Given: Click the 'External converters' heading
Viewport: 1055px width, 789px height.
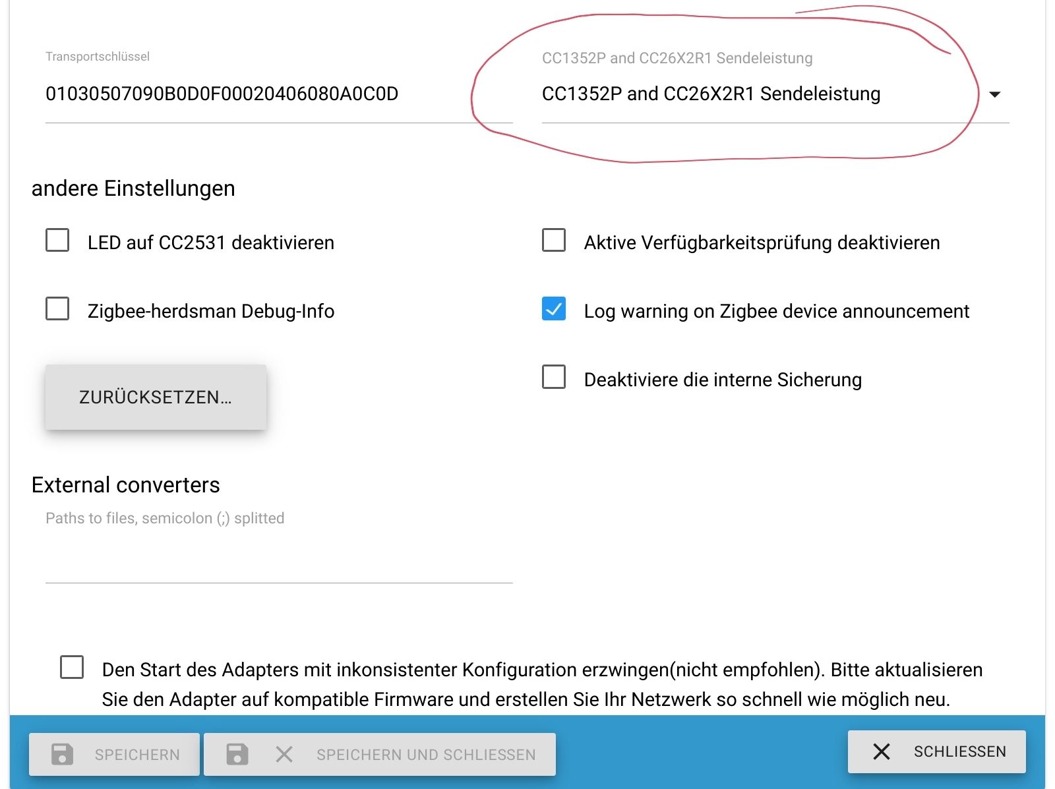Looking at the screenshot, I should coord(126,485).
